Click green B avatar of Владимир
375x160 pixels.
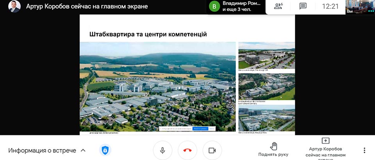click(214, 7)
